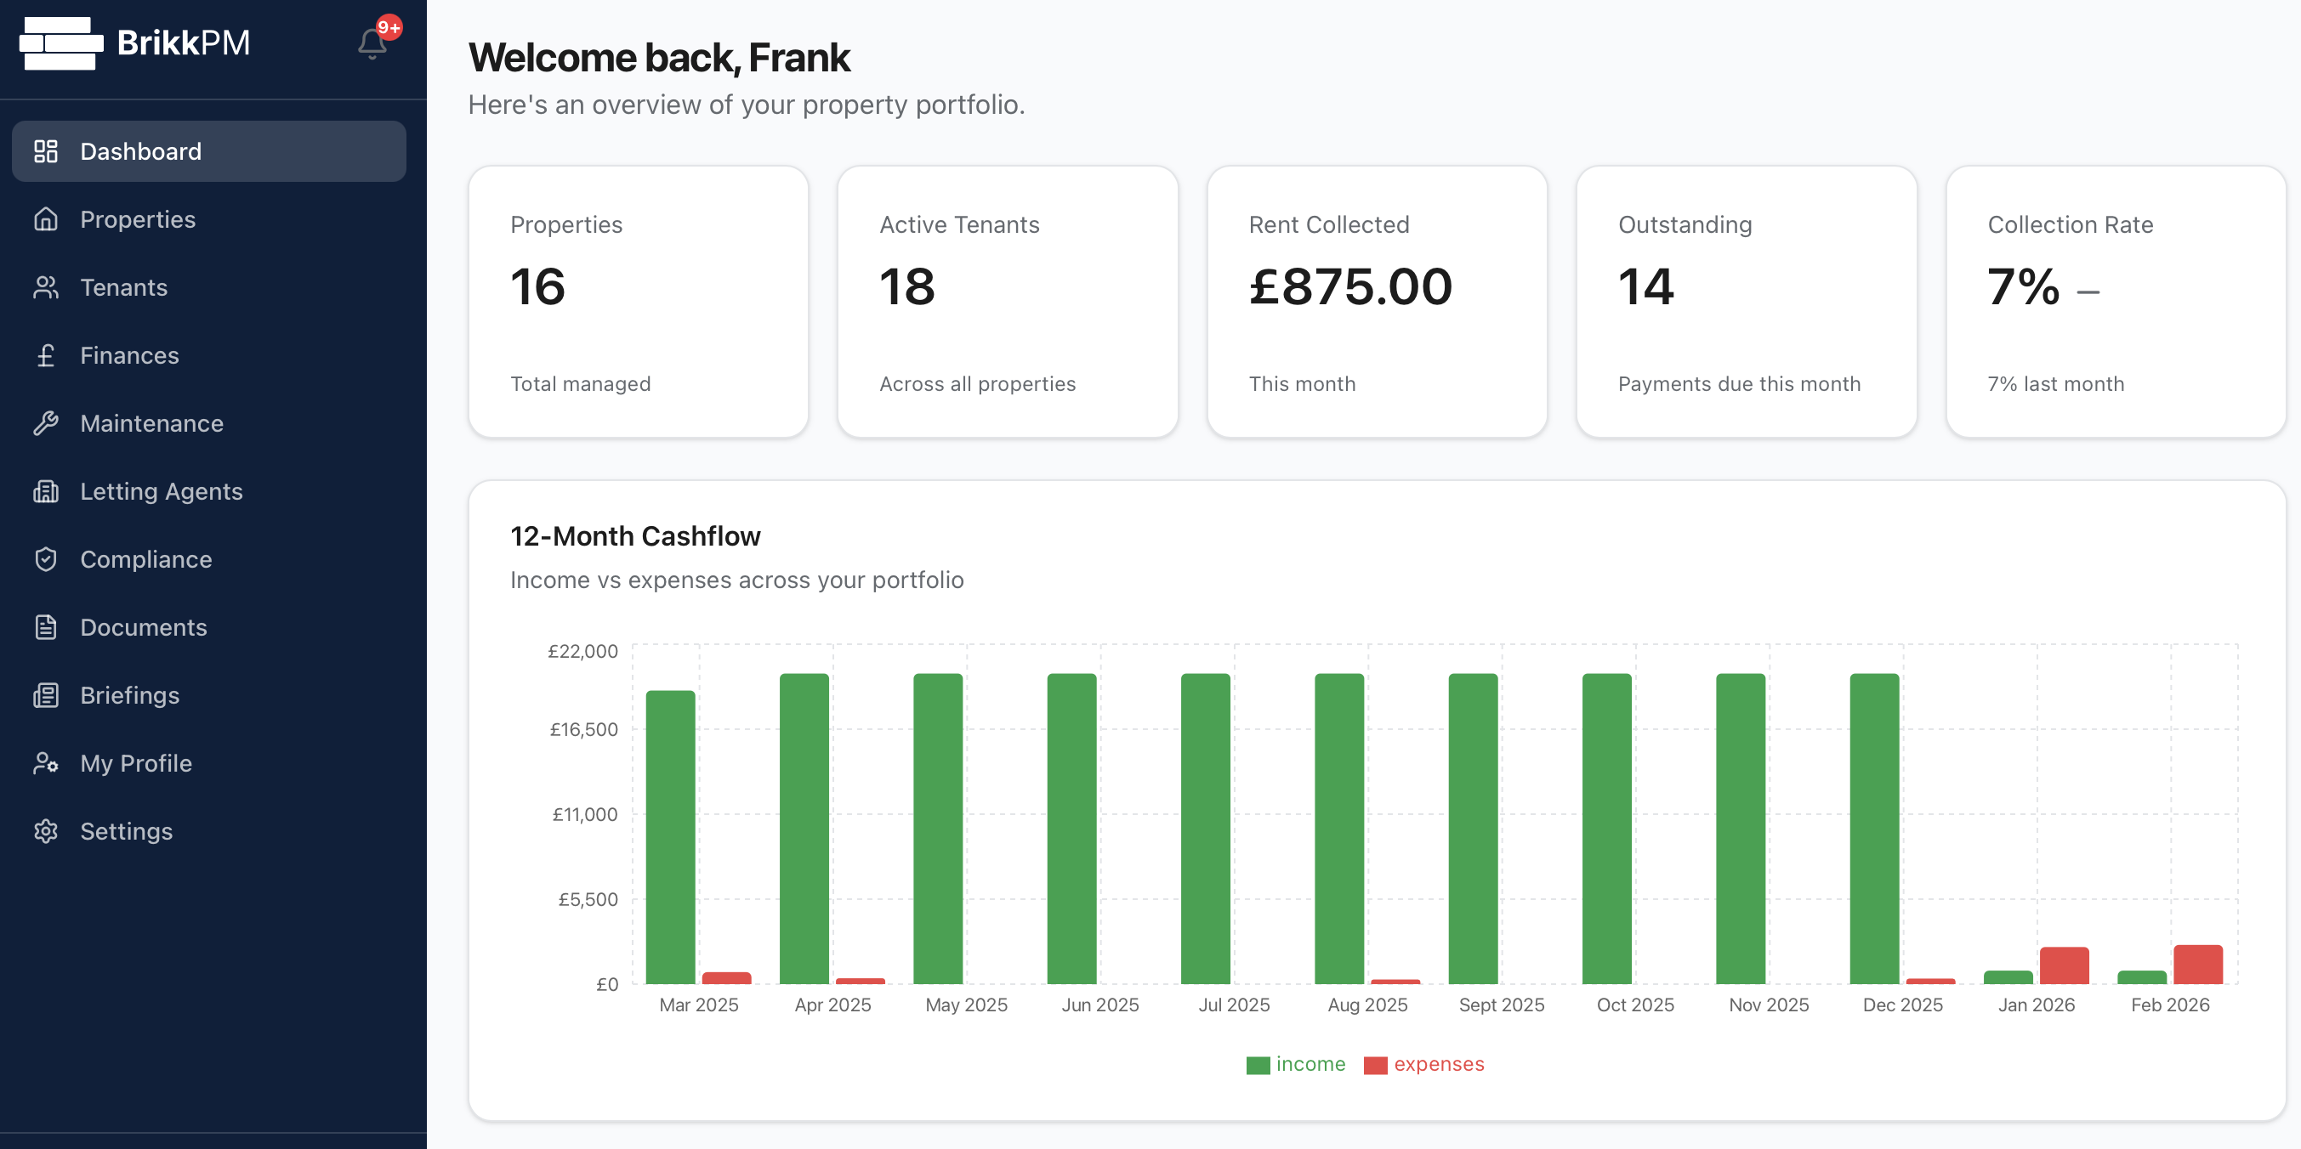Click the Compliance shield icon
The height and width of the screenshot is (1149, 2301).
point(46,559)
